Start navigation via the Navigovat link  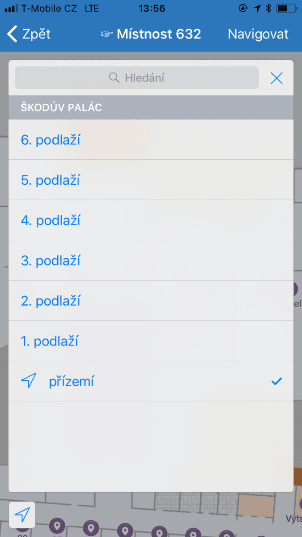coord(258,34)
